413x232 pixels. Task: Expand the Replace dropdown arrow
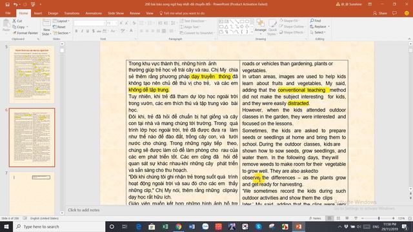click(329, 26)
